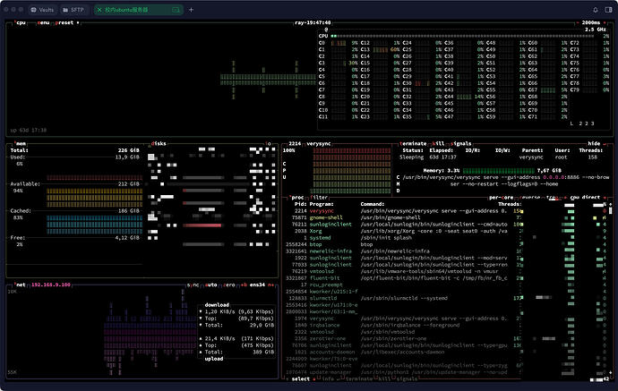Click the Command: column header
Viewport: 618px width, 391px height.
coord(373,204)
